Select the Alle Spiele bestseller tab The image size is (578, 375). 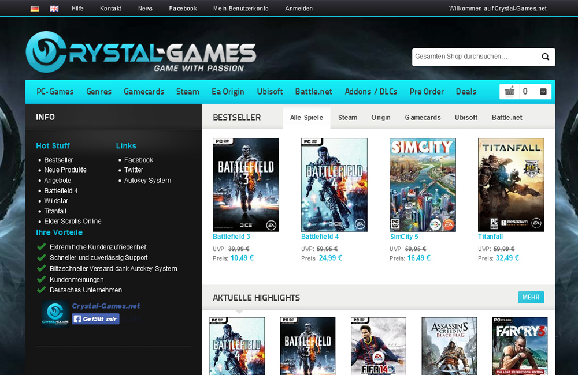point(306,117)
